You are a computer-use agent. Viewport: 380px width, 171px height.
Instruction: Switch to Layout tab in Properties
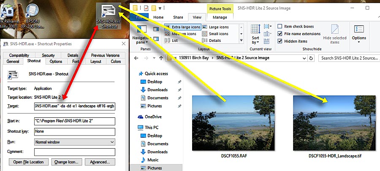click(x=96, y=62)
